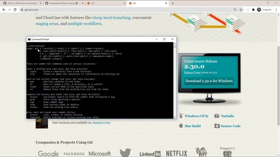The image size is (280, 157).
Task: Minimize the Command Prompt window
Action: (x=157, y=39)
